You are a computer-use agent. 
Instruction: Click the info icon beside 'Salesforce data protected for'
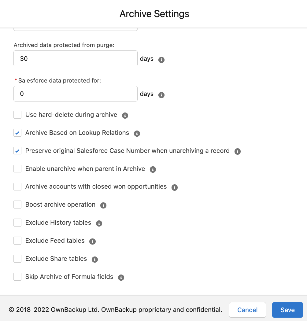161,95
